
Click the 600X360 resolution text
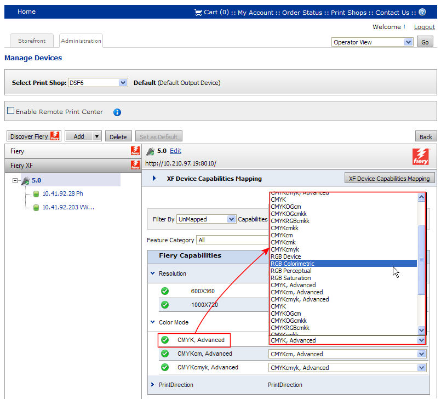tap(203, 291)
